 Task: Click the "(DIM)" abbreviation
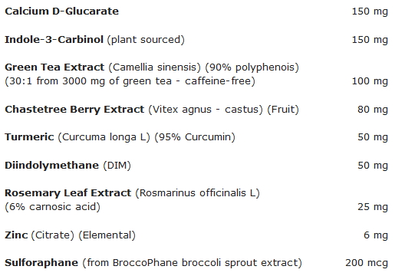[117, 166]
